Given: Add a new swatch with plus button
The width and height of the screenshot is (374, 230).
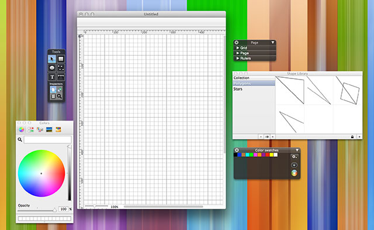Looking at the screenshot, I should click(295, 165).
